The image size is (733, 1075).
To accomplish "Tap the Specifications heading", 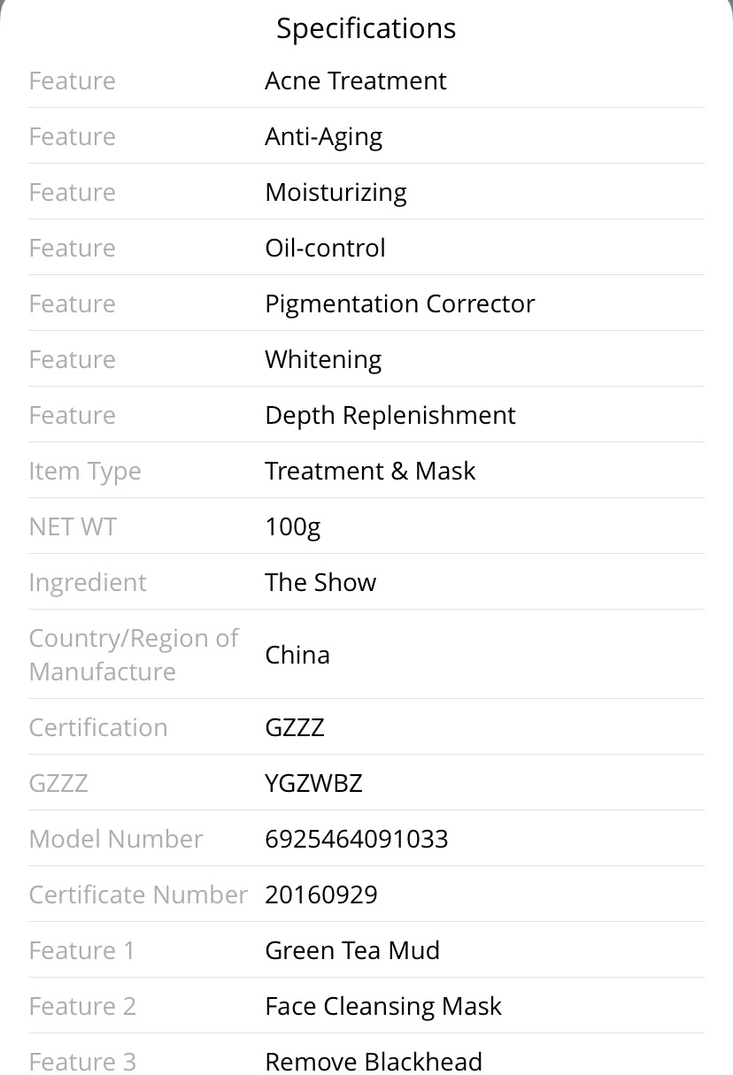I will 366,28.
